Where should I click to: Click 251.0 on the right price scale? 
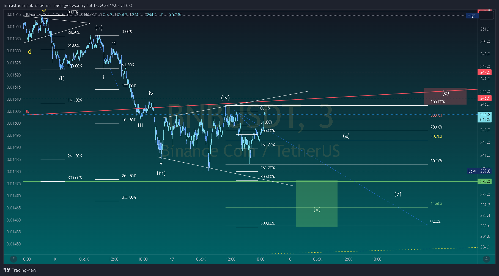point(485,29)
